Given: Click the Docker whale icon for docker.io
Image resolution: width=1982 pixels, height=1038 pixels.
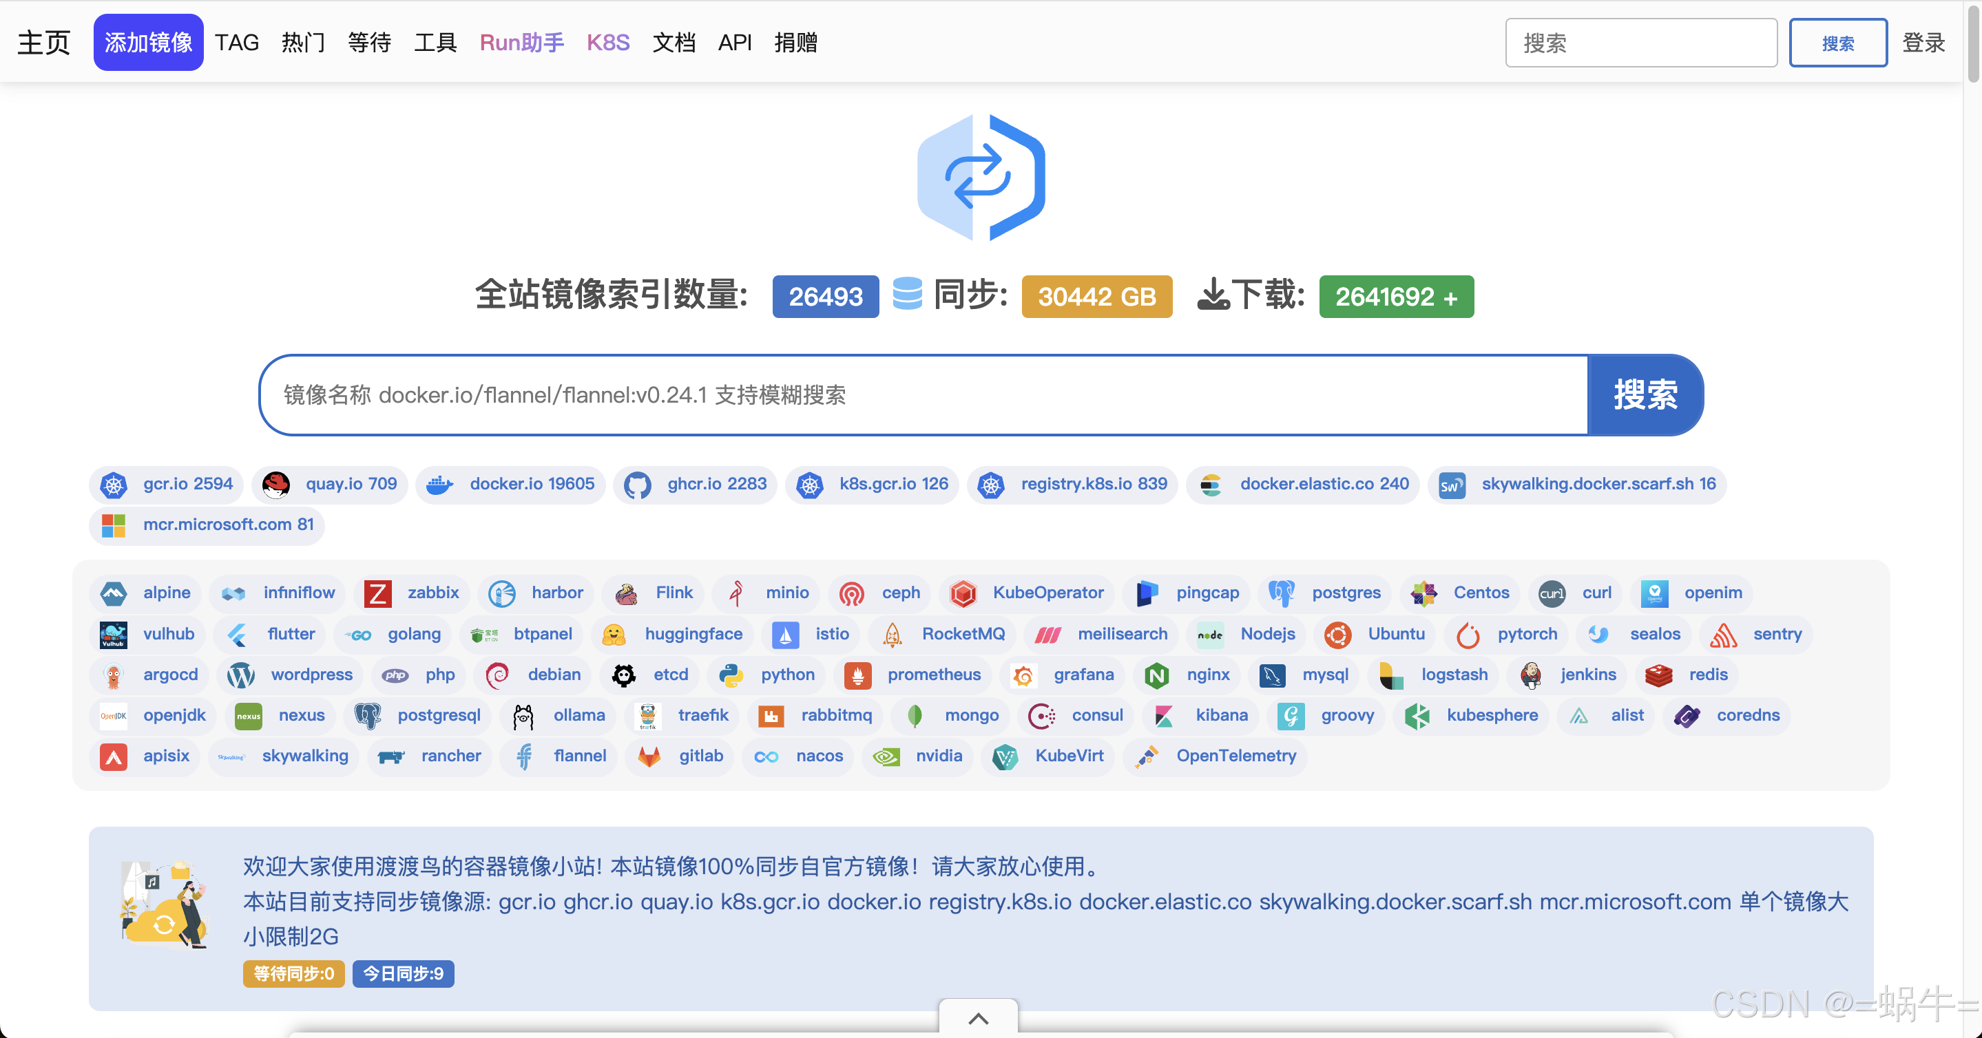Looking at the screenshot, I should point(439,485).
